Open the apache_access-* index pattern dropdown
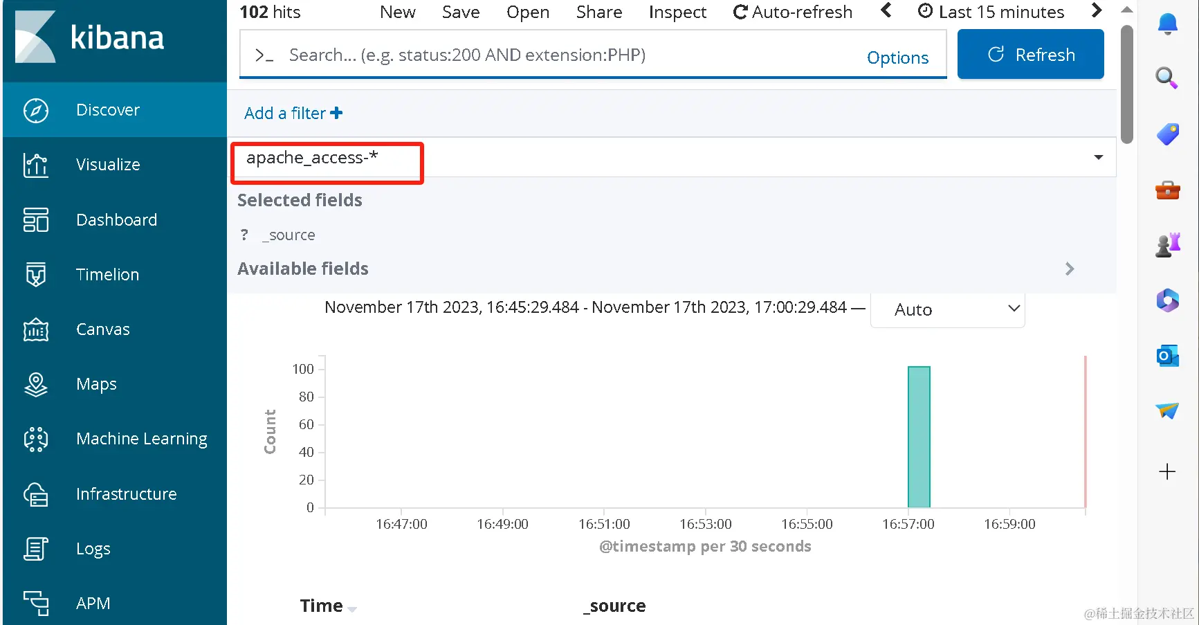1199x625 pixels. [x=672, y=158]
